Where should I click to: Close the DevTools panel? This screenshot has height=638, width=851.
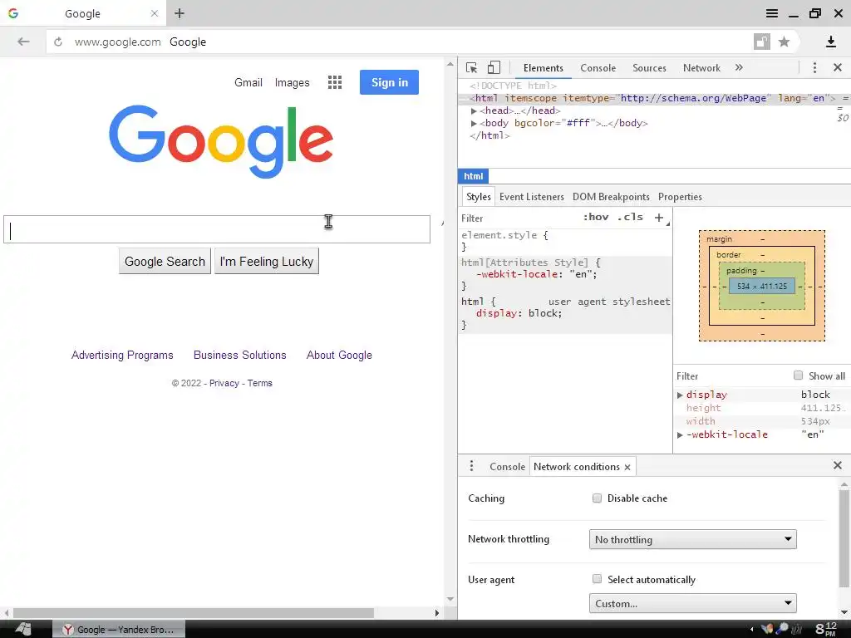coord(838,68)
